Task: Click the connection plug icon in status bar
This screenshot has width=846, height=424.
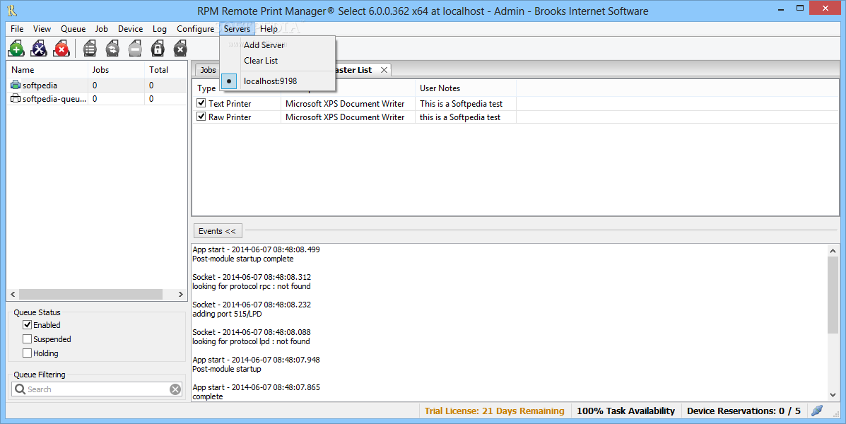Action: pos(817,411)
